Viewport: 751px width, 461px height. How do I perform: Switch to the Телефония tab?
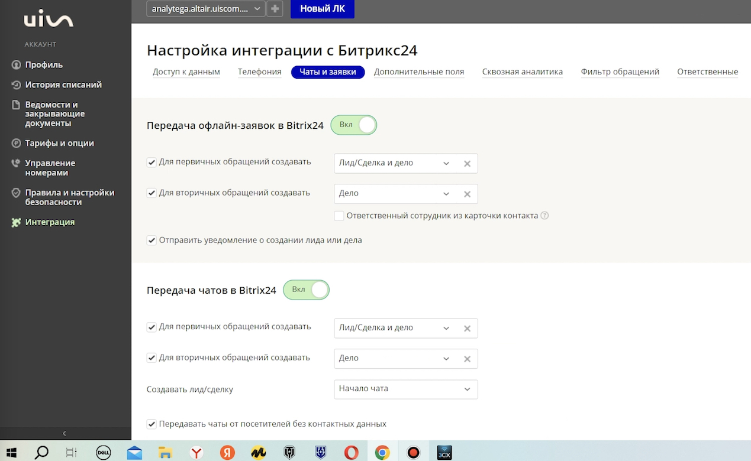coord(259,72)
